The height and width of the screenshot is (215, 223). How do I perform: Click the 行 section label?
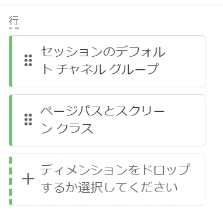point(13,21)
